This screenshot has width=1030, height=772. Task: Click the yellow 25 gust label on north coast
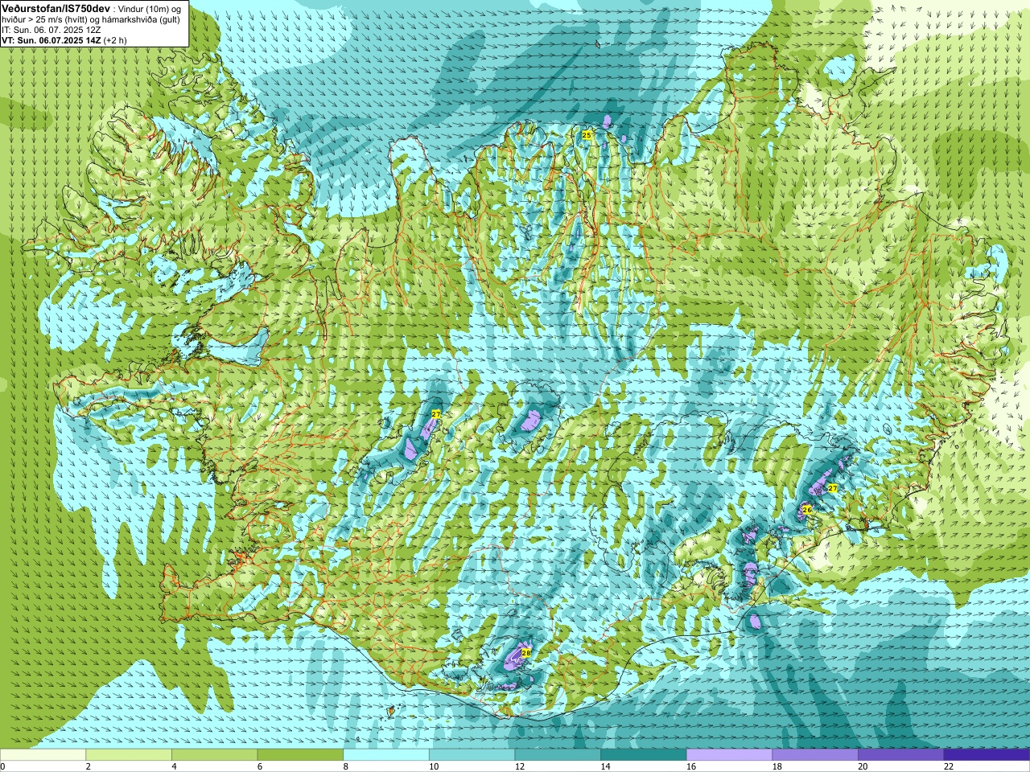[x=587, y=135]
